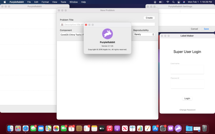Open Spotlight search in menu bar
Screen dimensions: 215x134
point(173,2)
